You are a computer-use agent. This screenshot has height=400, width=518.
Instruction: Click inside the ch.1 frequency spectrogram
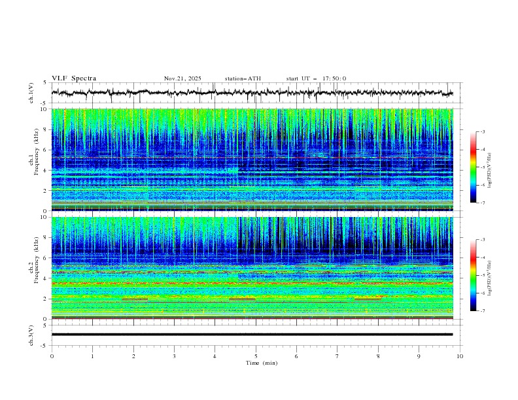pos(252,159)
